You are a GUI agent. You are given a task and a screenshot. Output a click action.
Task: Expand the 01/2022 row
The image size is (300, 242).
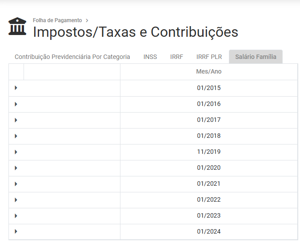point(16,200)
